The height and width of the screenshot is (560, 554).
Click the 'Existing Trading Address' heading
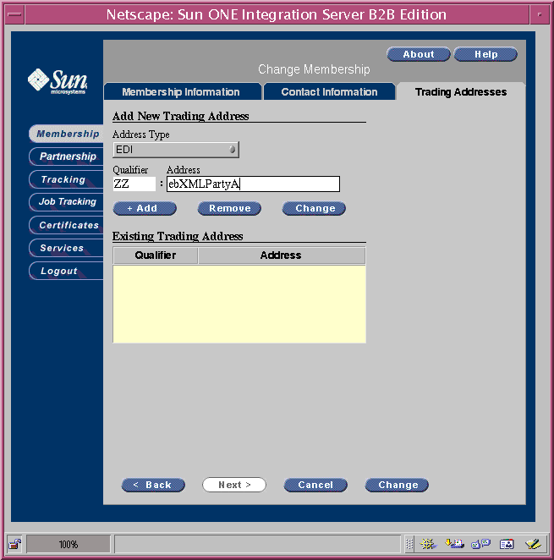pyautogui.click(x=178, y=236)
